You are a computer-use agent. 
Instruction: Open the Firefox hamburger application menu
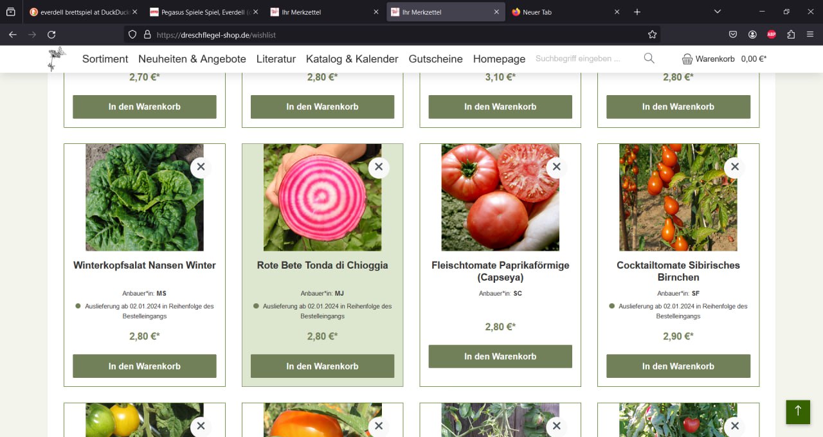pos(810,35)
